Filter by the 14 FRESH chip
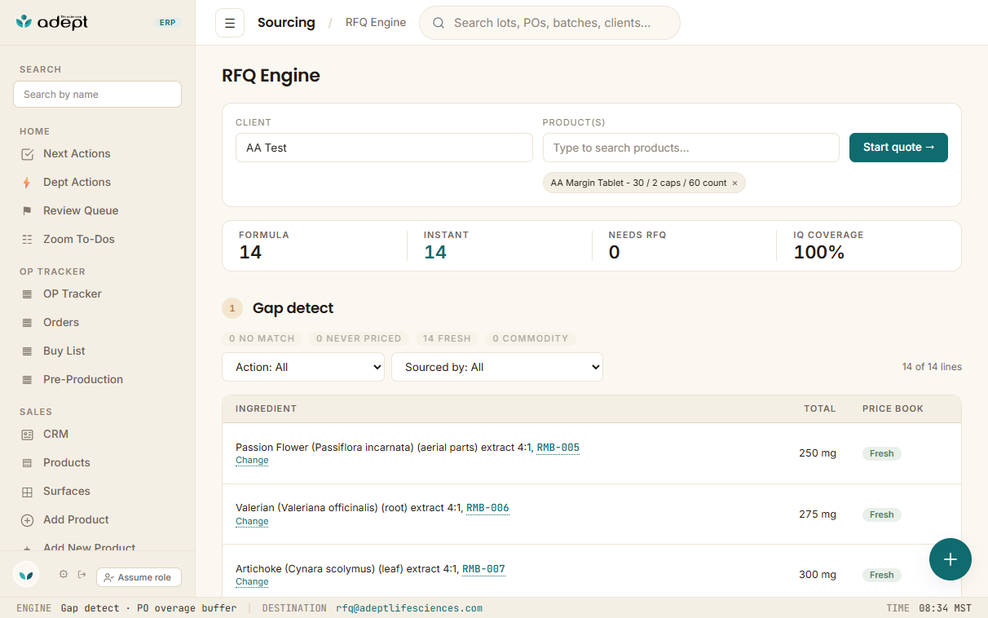The height and width of the screenshot is (618, 988). tap(447, 338)
